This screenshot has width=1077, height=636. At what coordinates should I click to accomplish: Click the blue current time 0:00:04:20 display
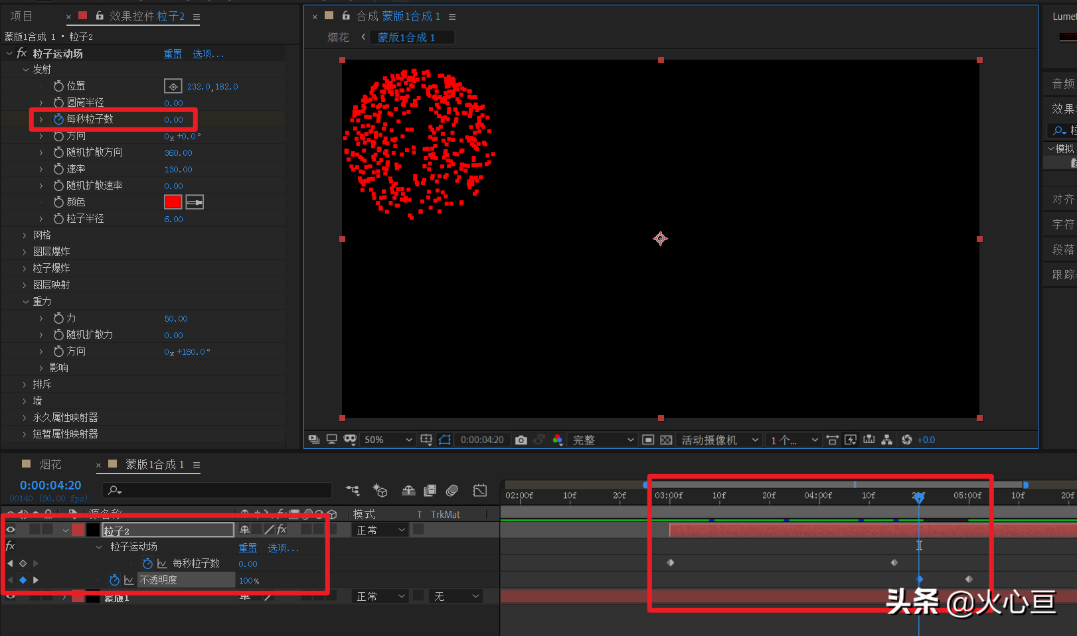coord(50,485)
